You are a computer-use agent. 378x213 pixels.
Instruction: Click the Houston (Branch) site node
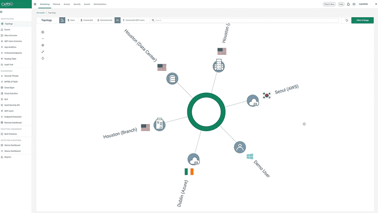pos(159,124)
